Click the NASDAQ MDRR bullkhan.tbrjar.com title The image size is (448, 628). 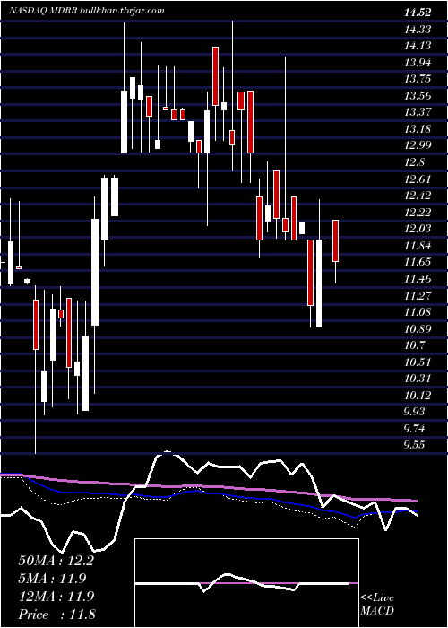click(x=87, y=11)
